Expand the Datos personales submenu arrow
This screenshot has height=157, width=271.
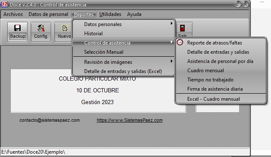171,23
